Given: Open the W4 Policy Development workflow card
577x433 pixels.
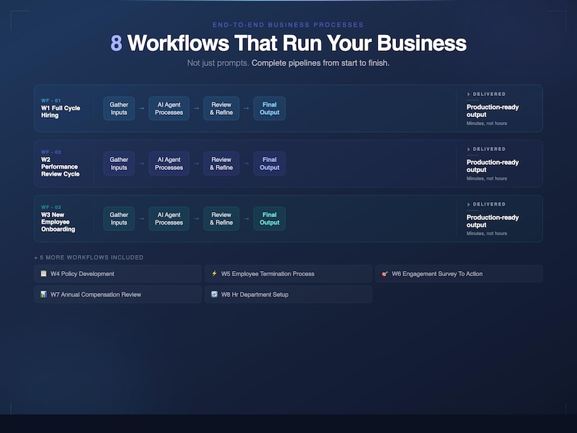Looking at the screenshot, I should [x=118, y=274].
